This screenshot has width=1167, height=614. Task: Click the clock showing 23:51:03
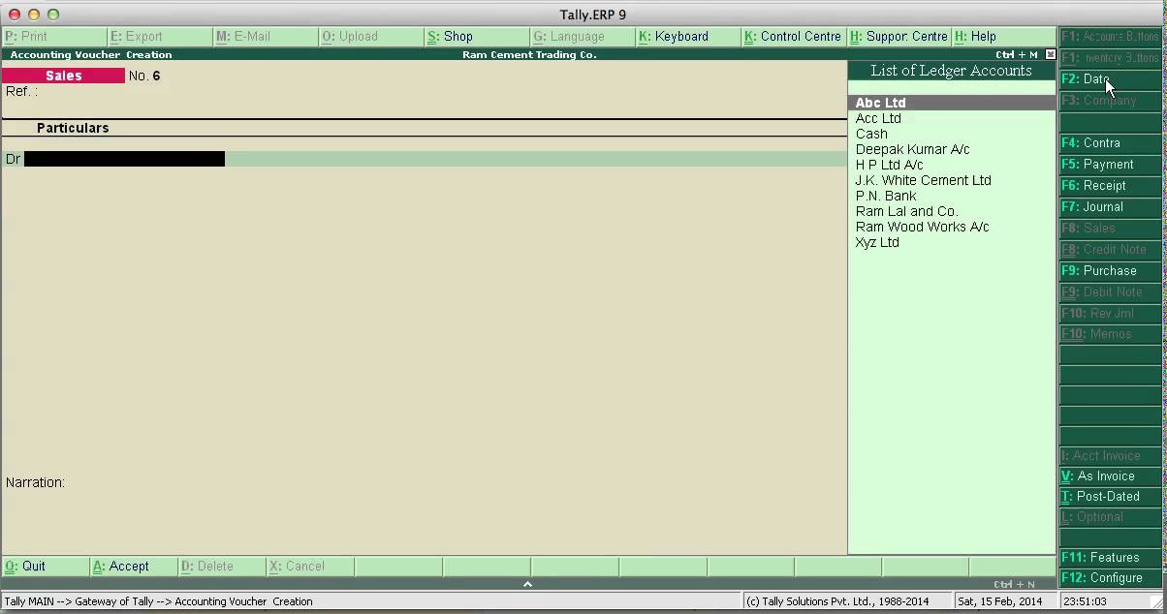(1085, 601)
